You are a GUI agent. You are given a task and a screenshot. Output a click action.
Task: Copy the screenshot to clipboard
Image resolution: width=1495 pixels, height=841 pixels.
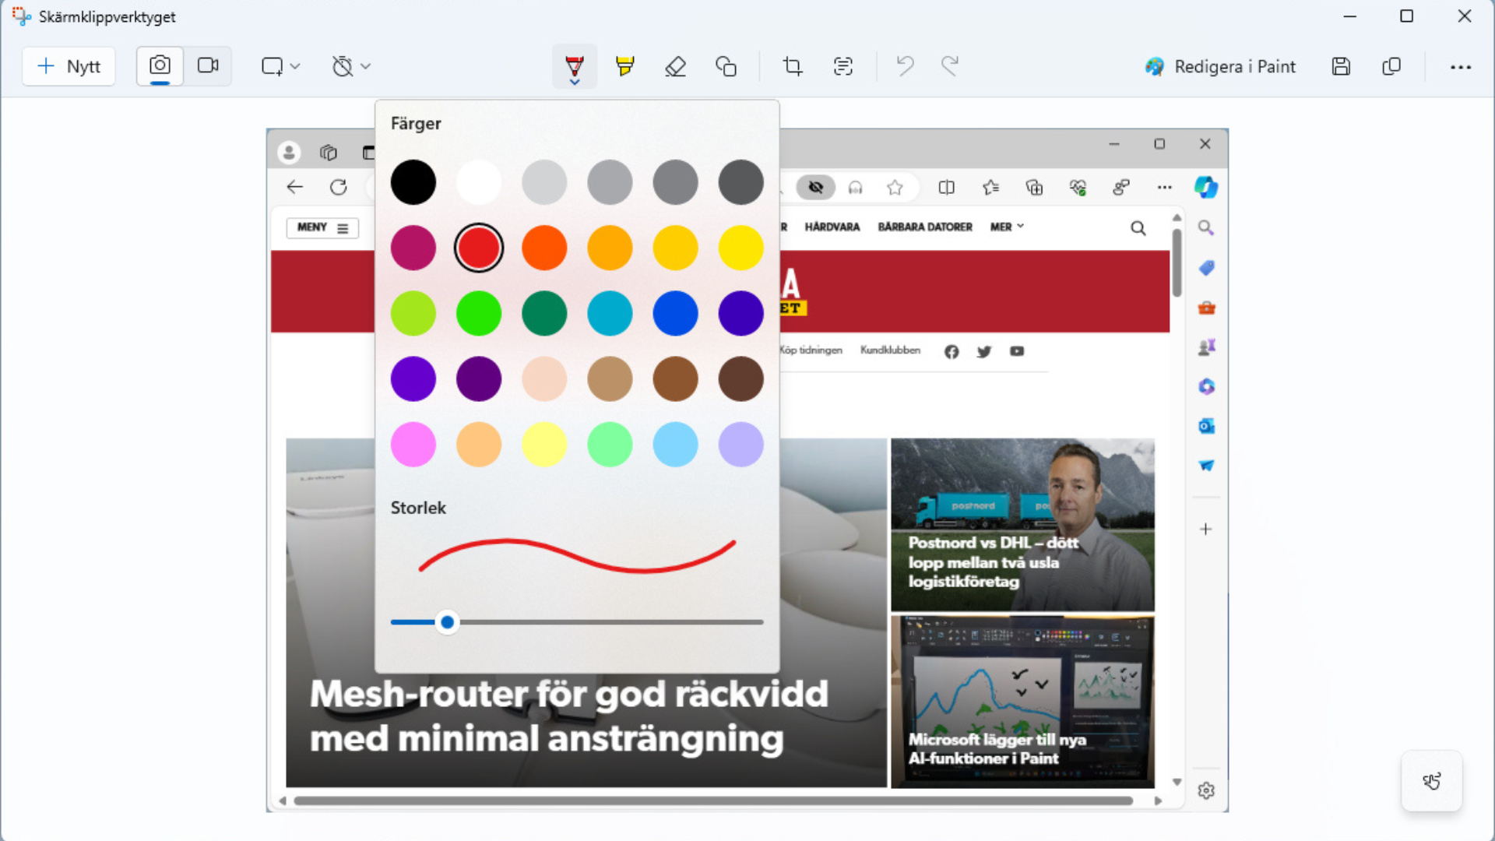1391,66
